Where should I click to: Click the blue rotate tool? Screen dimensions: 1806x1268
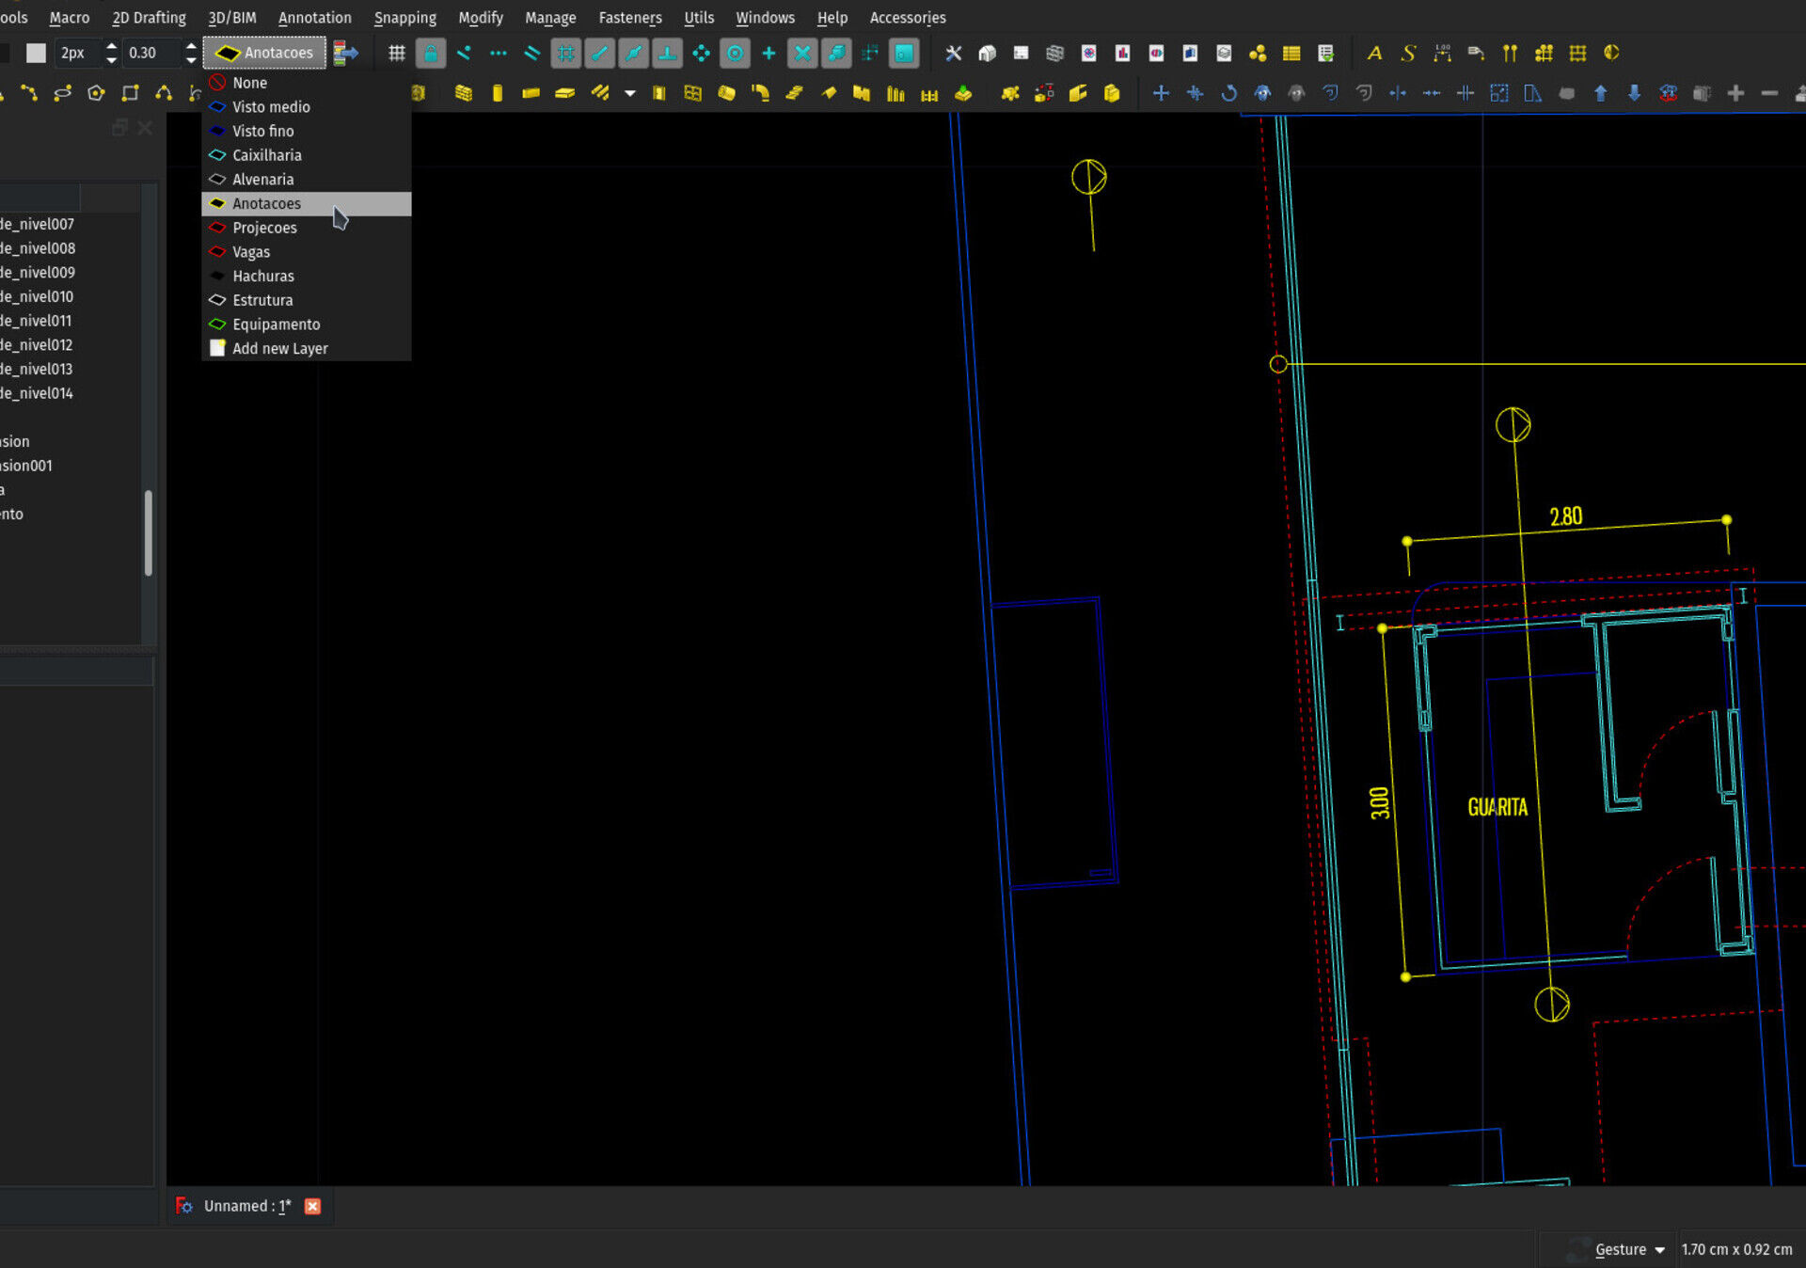point(1228,93)
